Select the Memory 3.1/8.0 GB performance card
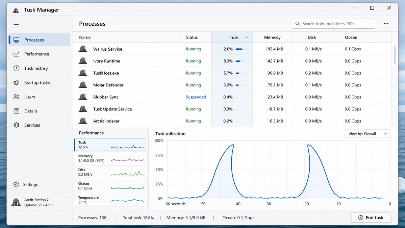The width and height of the screenshot is (405, 228). [110, 158]
